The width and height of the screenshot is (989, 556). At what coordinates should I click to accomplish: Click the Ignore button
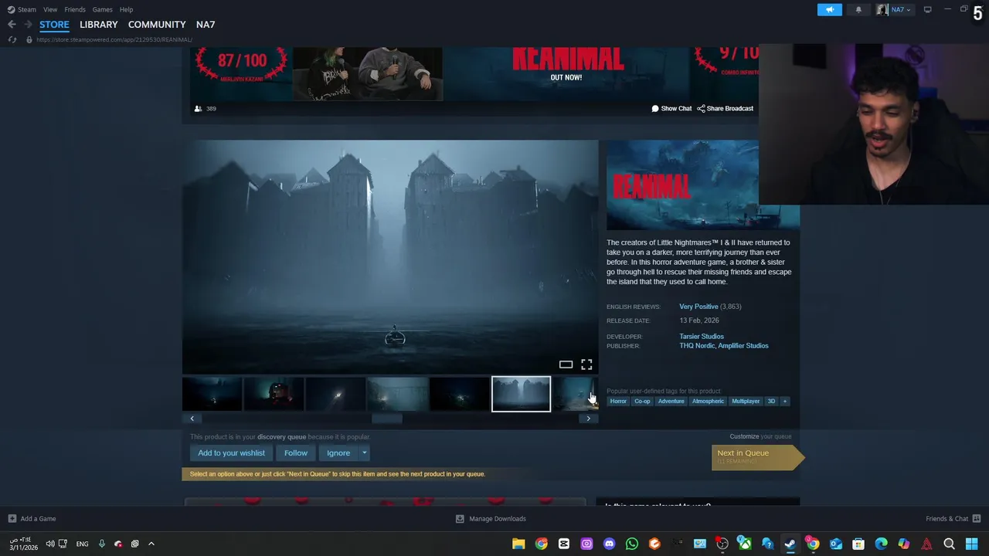(x=338, y=453)
